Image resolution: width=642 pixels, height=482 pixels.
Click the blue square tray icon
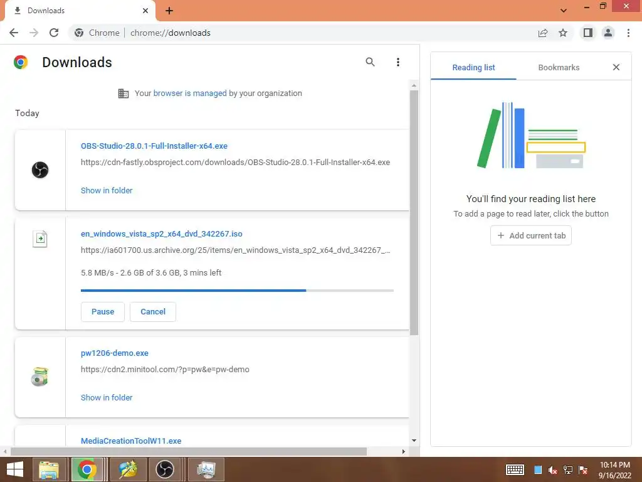(538, 469)
